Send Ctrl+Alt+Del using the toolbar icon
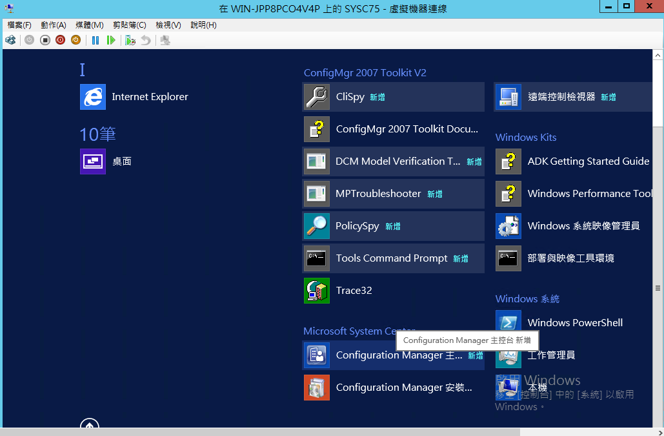Image resolution: width=664 pixels, height=436 pixels. point(10,40)
